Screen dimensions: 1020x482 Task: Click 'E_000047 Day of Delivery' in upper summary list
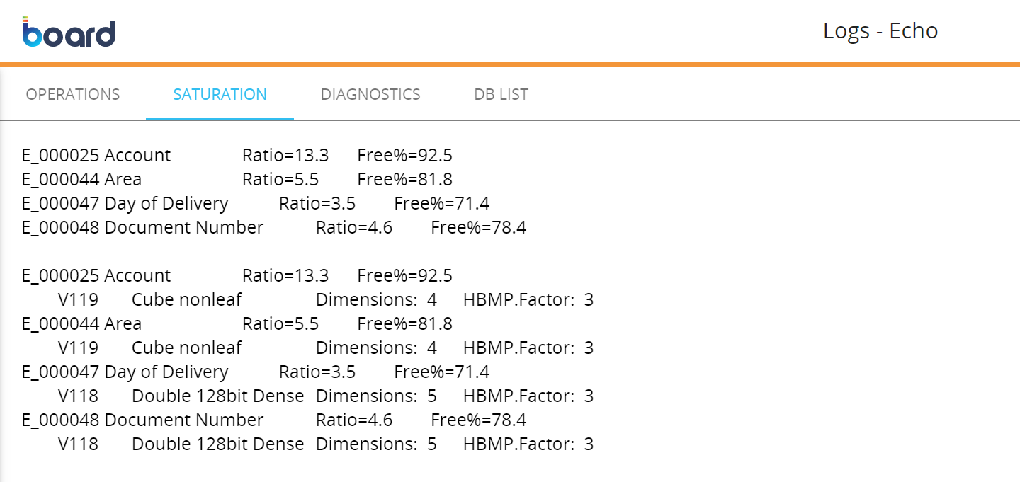[125, 204]
